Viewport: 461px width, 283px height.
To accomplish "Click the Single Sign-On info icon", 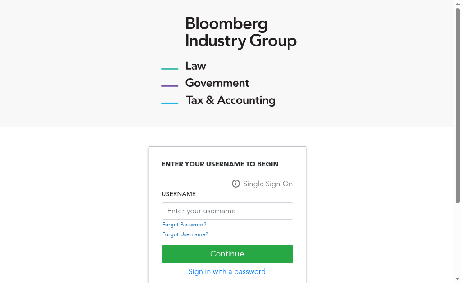I will point(236,184).
